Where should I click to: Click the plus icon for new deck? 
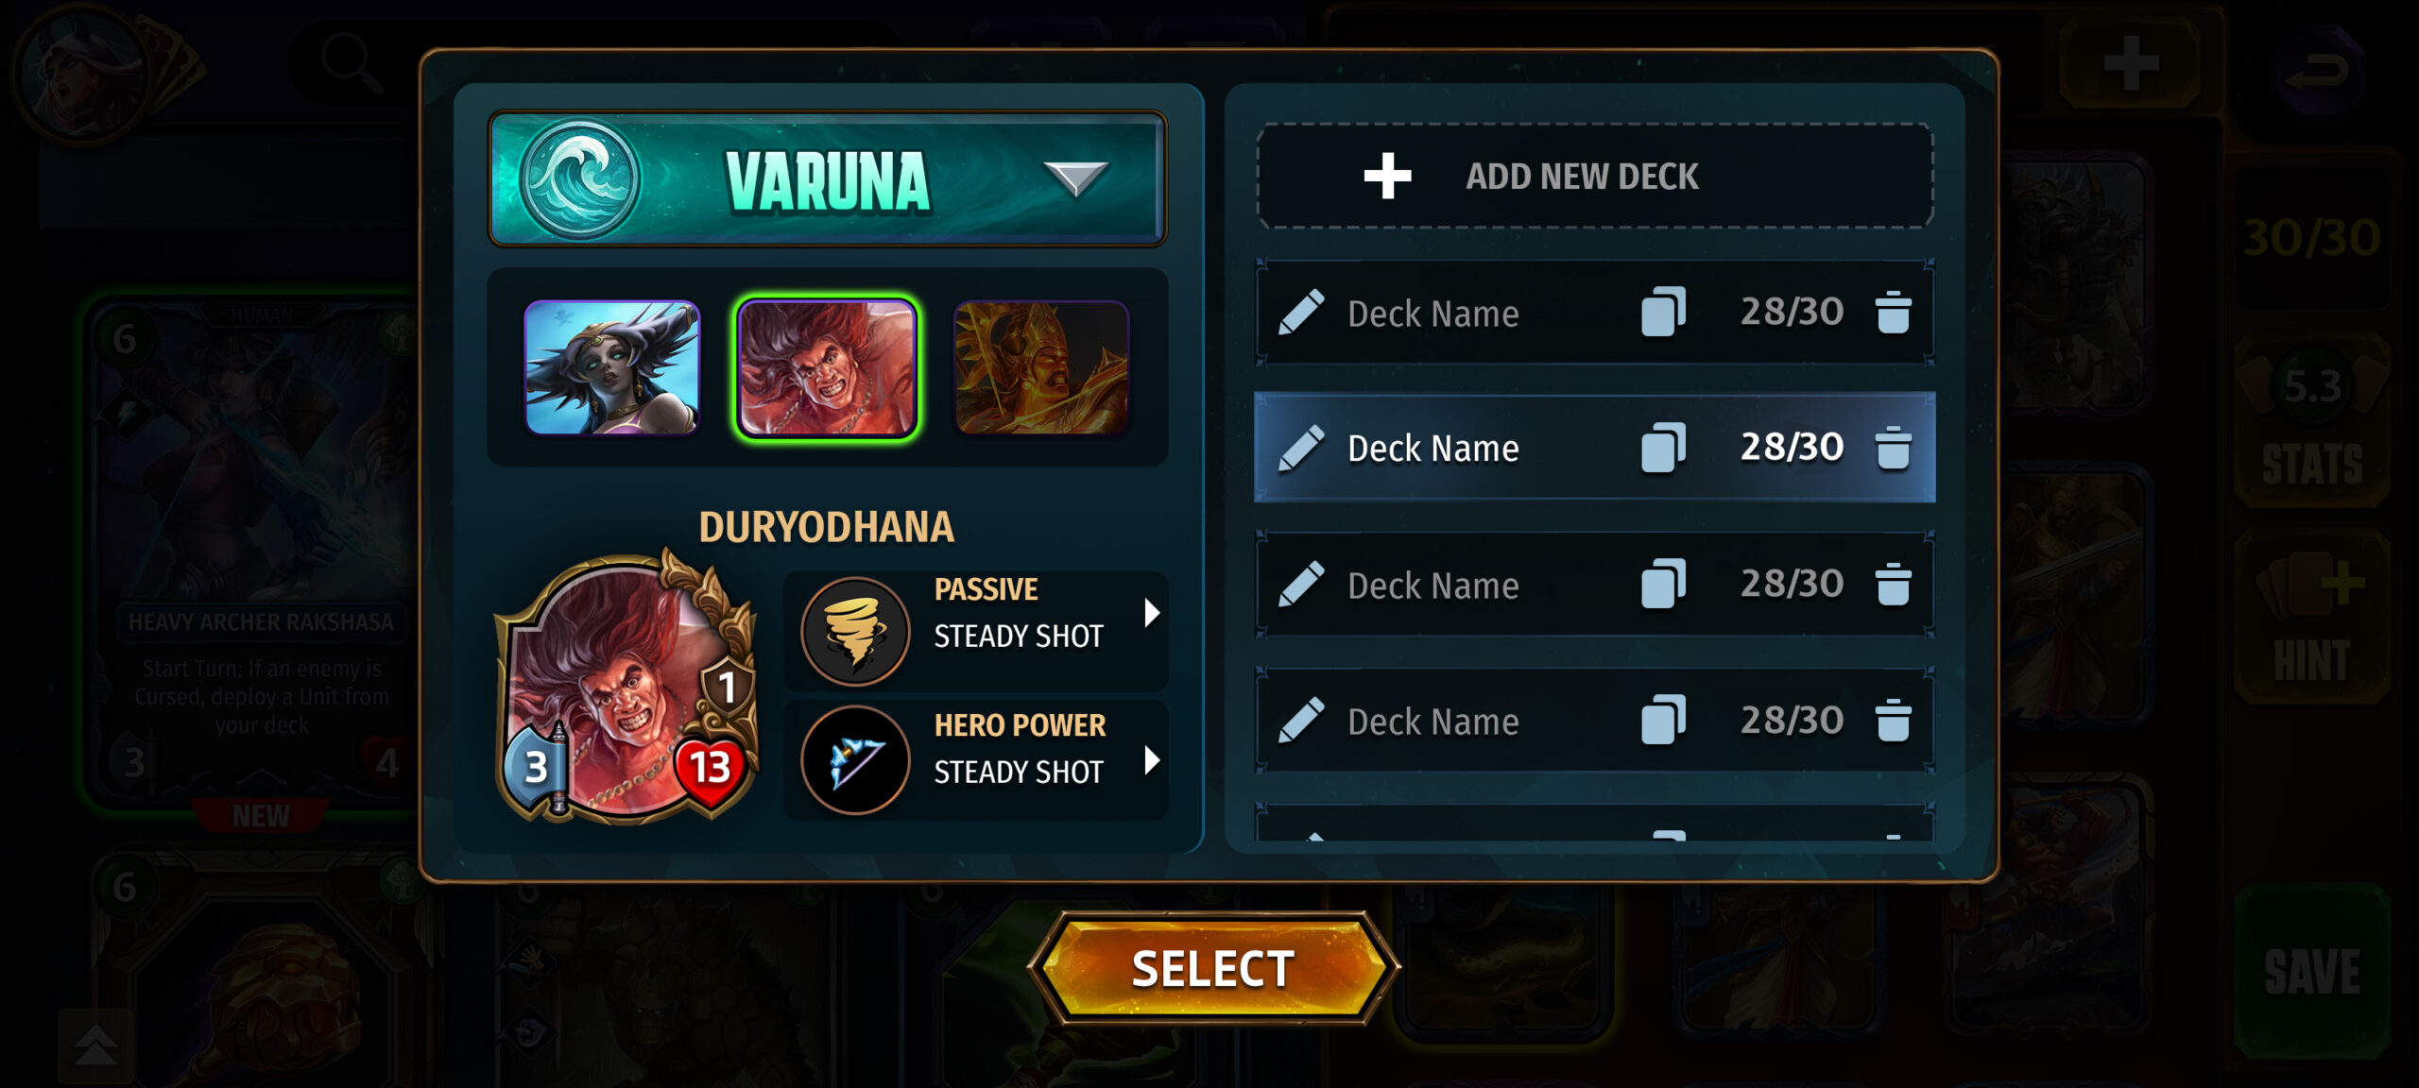click(x=1387, y=176)
